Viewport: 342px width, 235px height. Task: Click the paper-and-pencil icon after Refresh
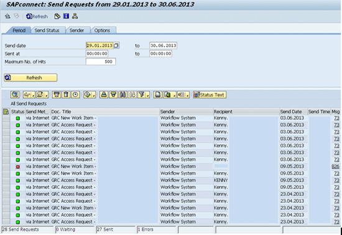57,16
